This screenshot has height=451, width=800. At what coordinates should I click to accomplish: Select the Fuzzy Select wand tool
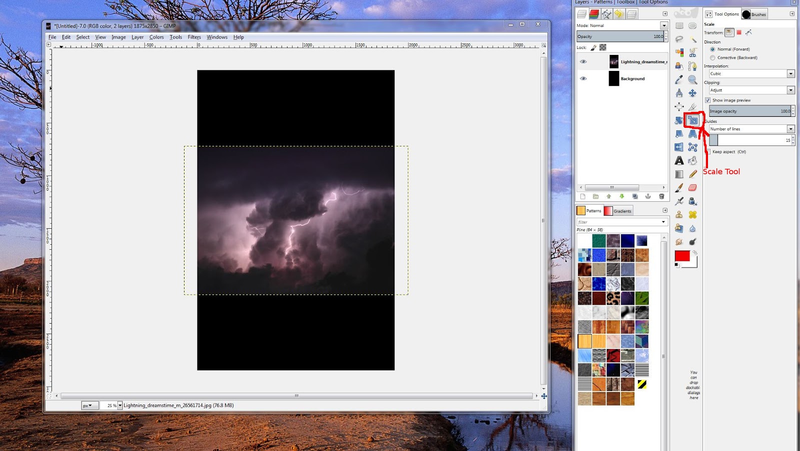[692, 39]
